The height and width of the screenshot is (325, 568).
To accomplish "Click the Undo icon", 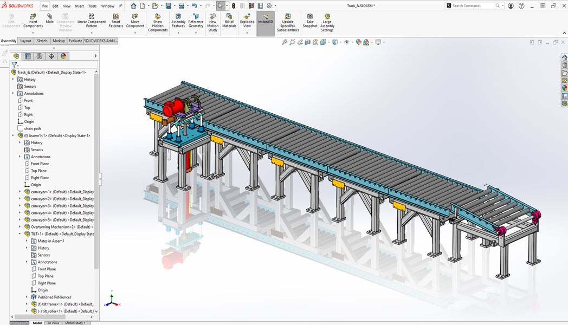I will (x=195, y=6).
